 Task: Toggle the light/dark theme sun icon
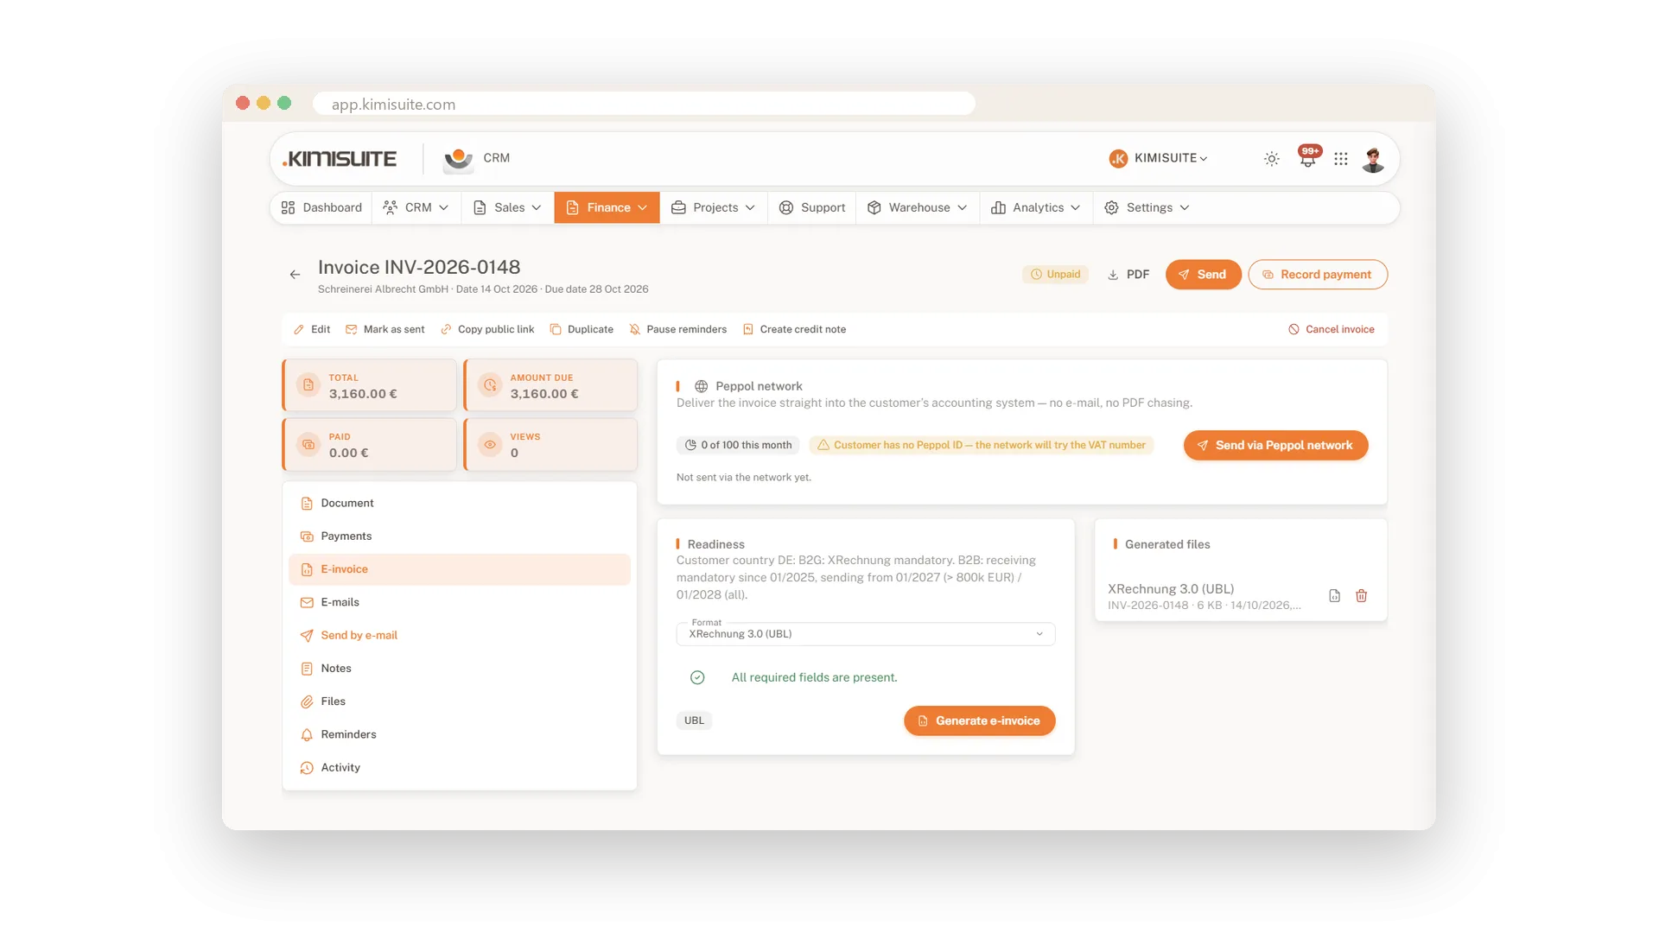coord(1271,159)
